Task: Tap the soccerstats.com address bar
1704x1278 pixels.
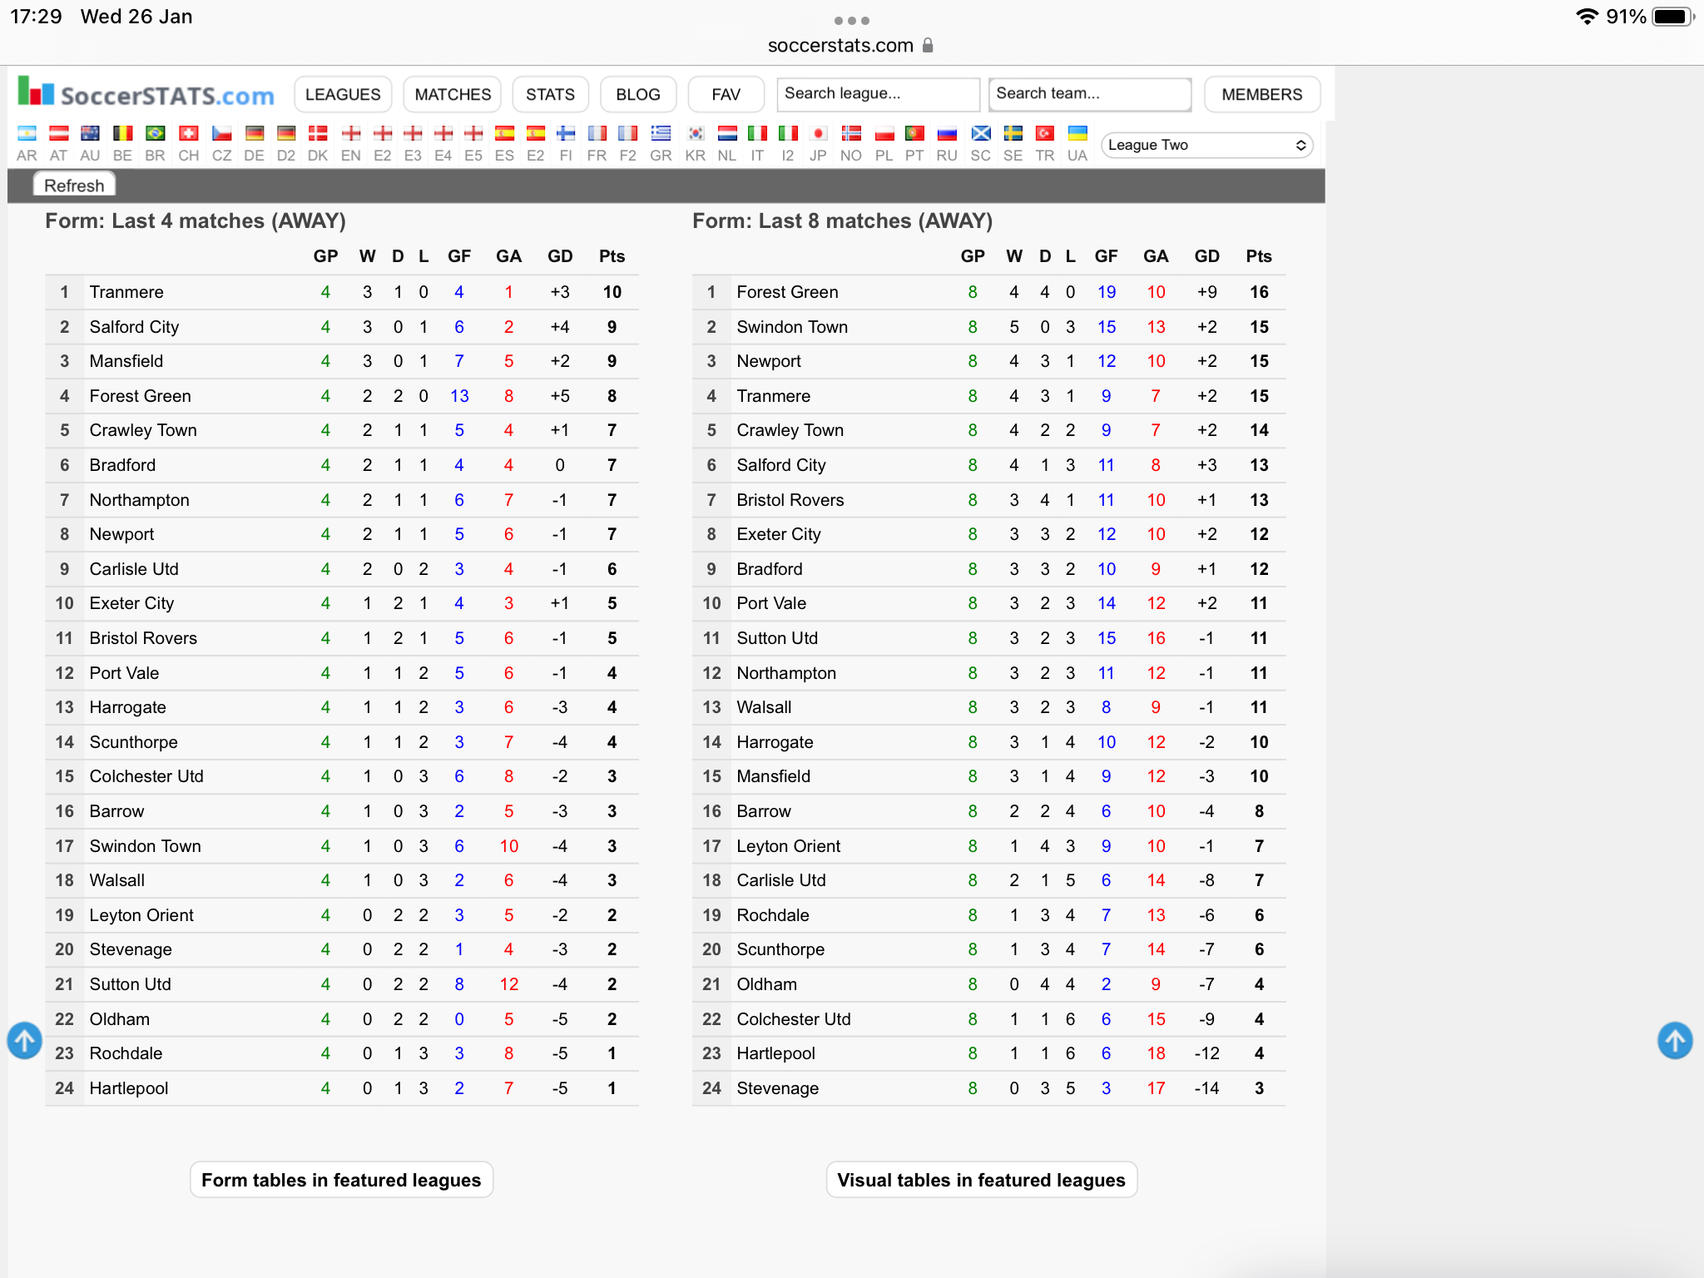Action: pyautogui.click(x=850, y=45)
